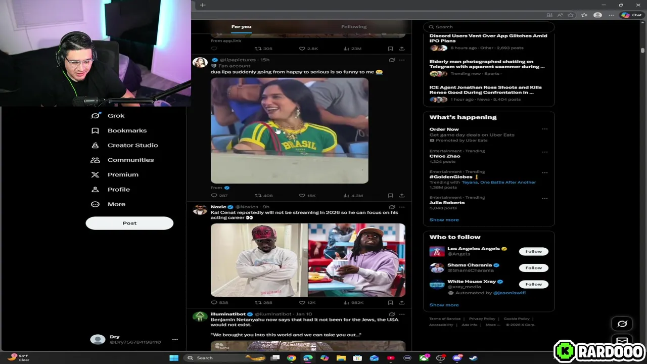Bookmark the top post with 305 reposts
Screen dimensions: 647x364
pyautogui.click(x=390, y=49)
